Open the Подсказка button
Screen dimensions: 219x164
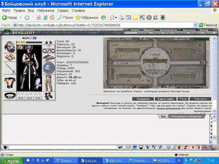(x=200, y=99)
